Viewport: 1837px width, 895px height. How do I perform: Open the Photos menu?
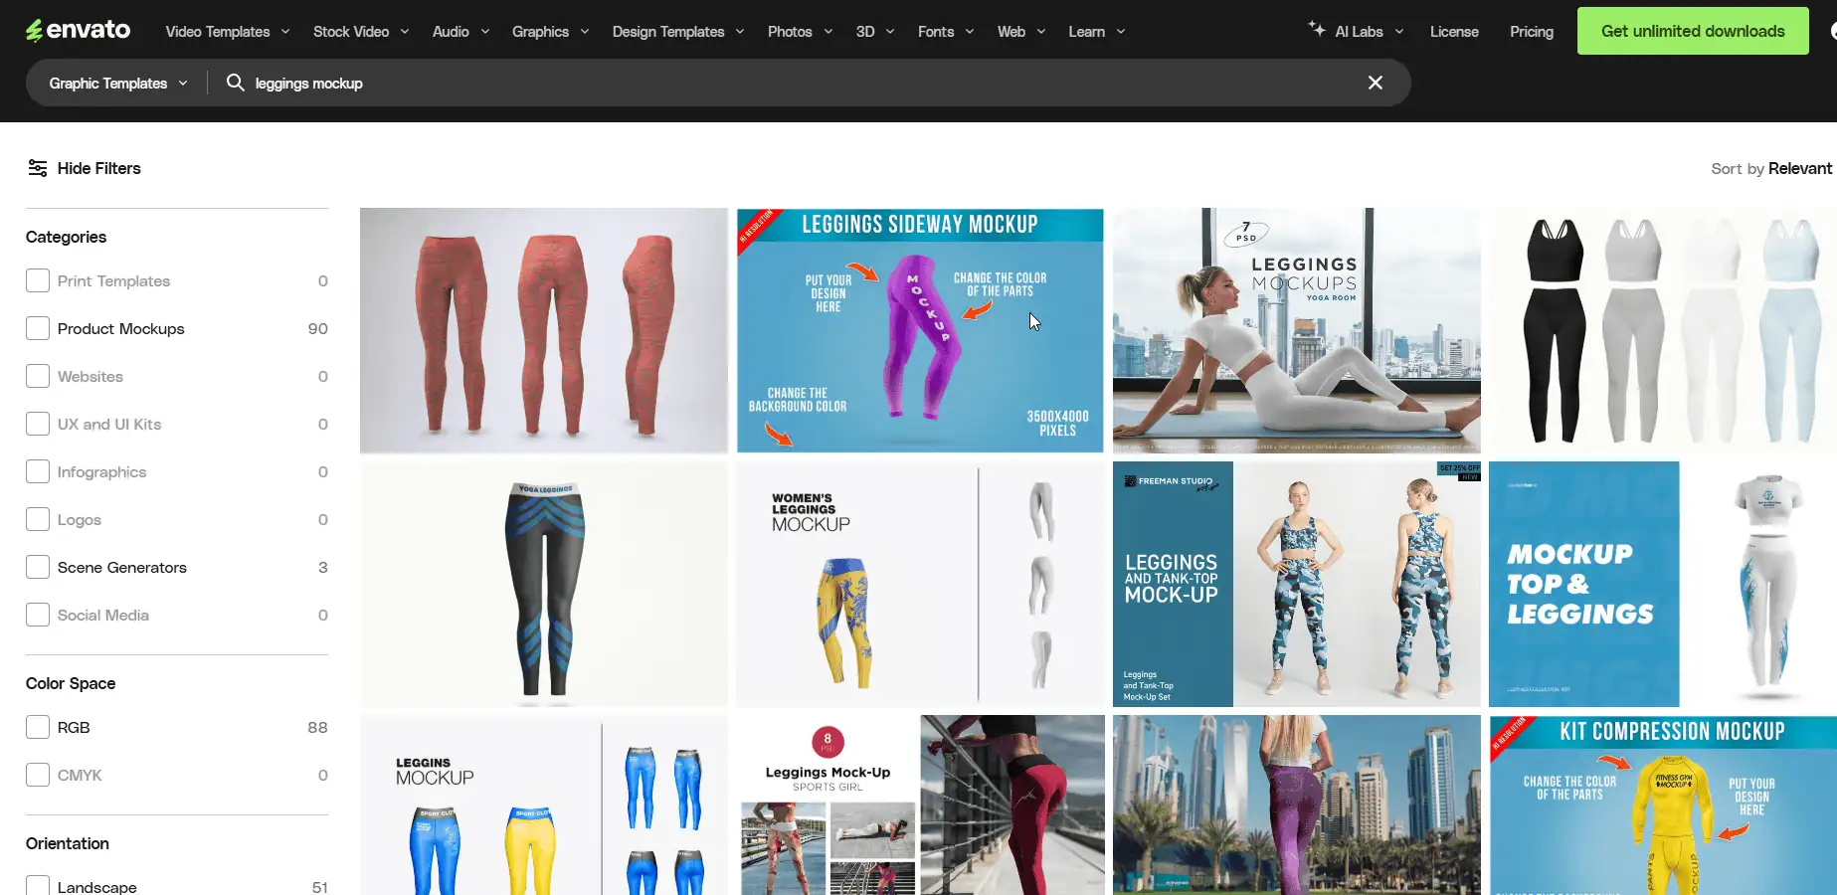[x=800, y=32]
